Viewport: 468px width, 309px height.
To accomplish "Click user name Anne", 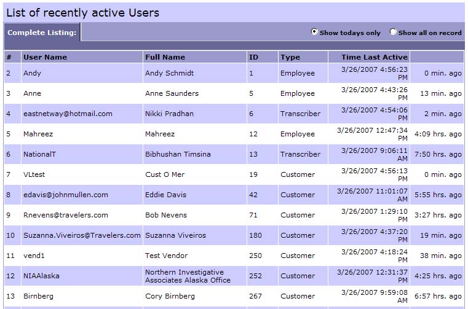I will 32,93.
